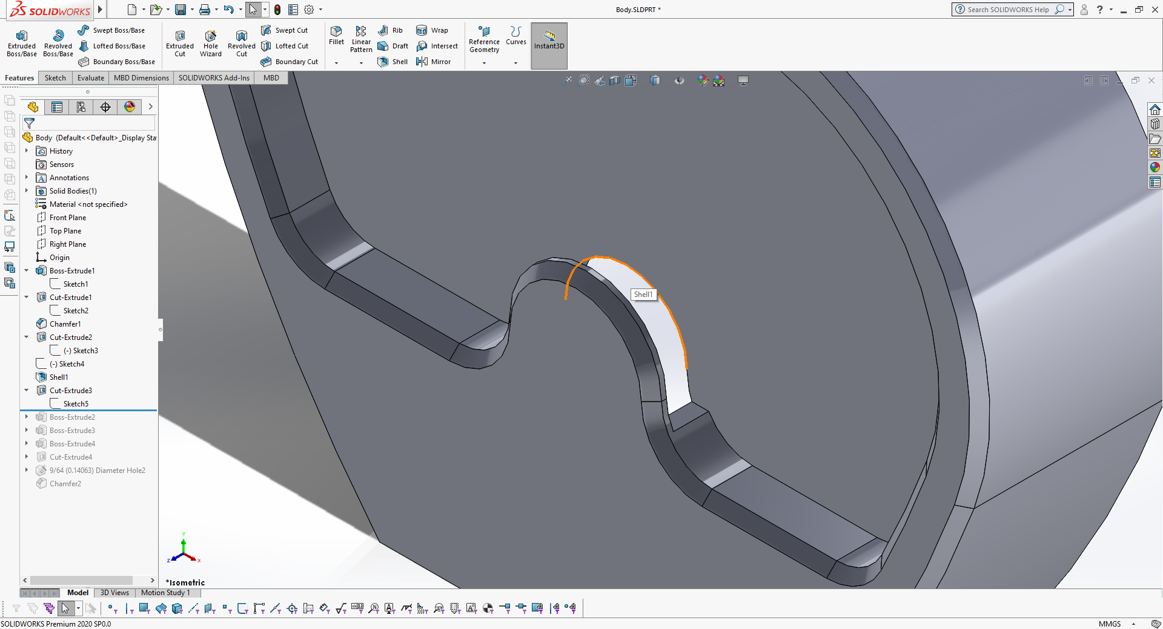Viewport: 1163px width, 629px height.
Task: Open the Hole Wizard
Action: click(211, 44)
